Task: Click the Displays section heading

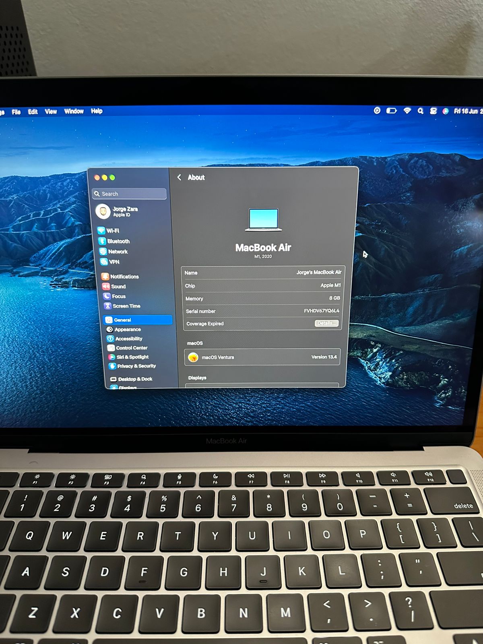Action: click(197, 378)
